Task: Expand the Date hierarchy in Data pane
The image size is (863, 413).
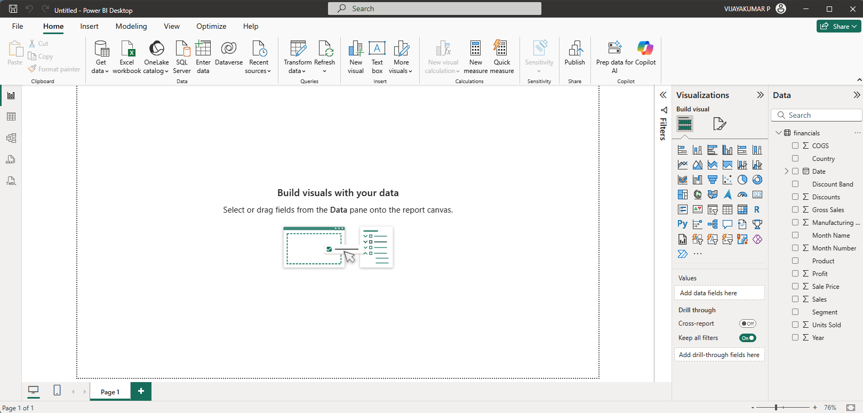Action: [x=786, y=171]
